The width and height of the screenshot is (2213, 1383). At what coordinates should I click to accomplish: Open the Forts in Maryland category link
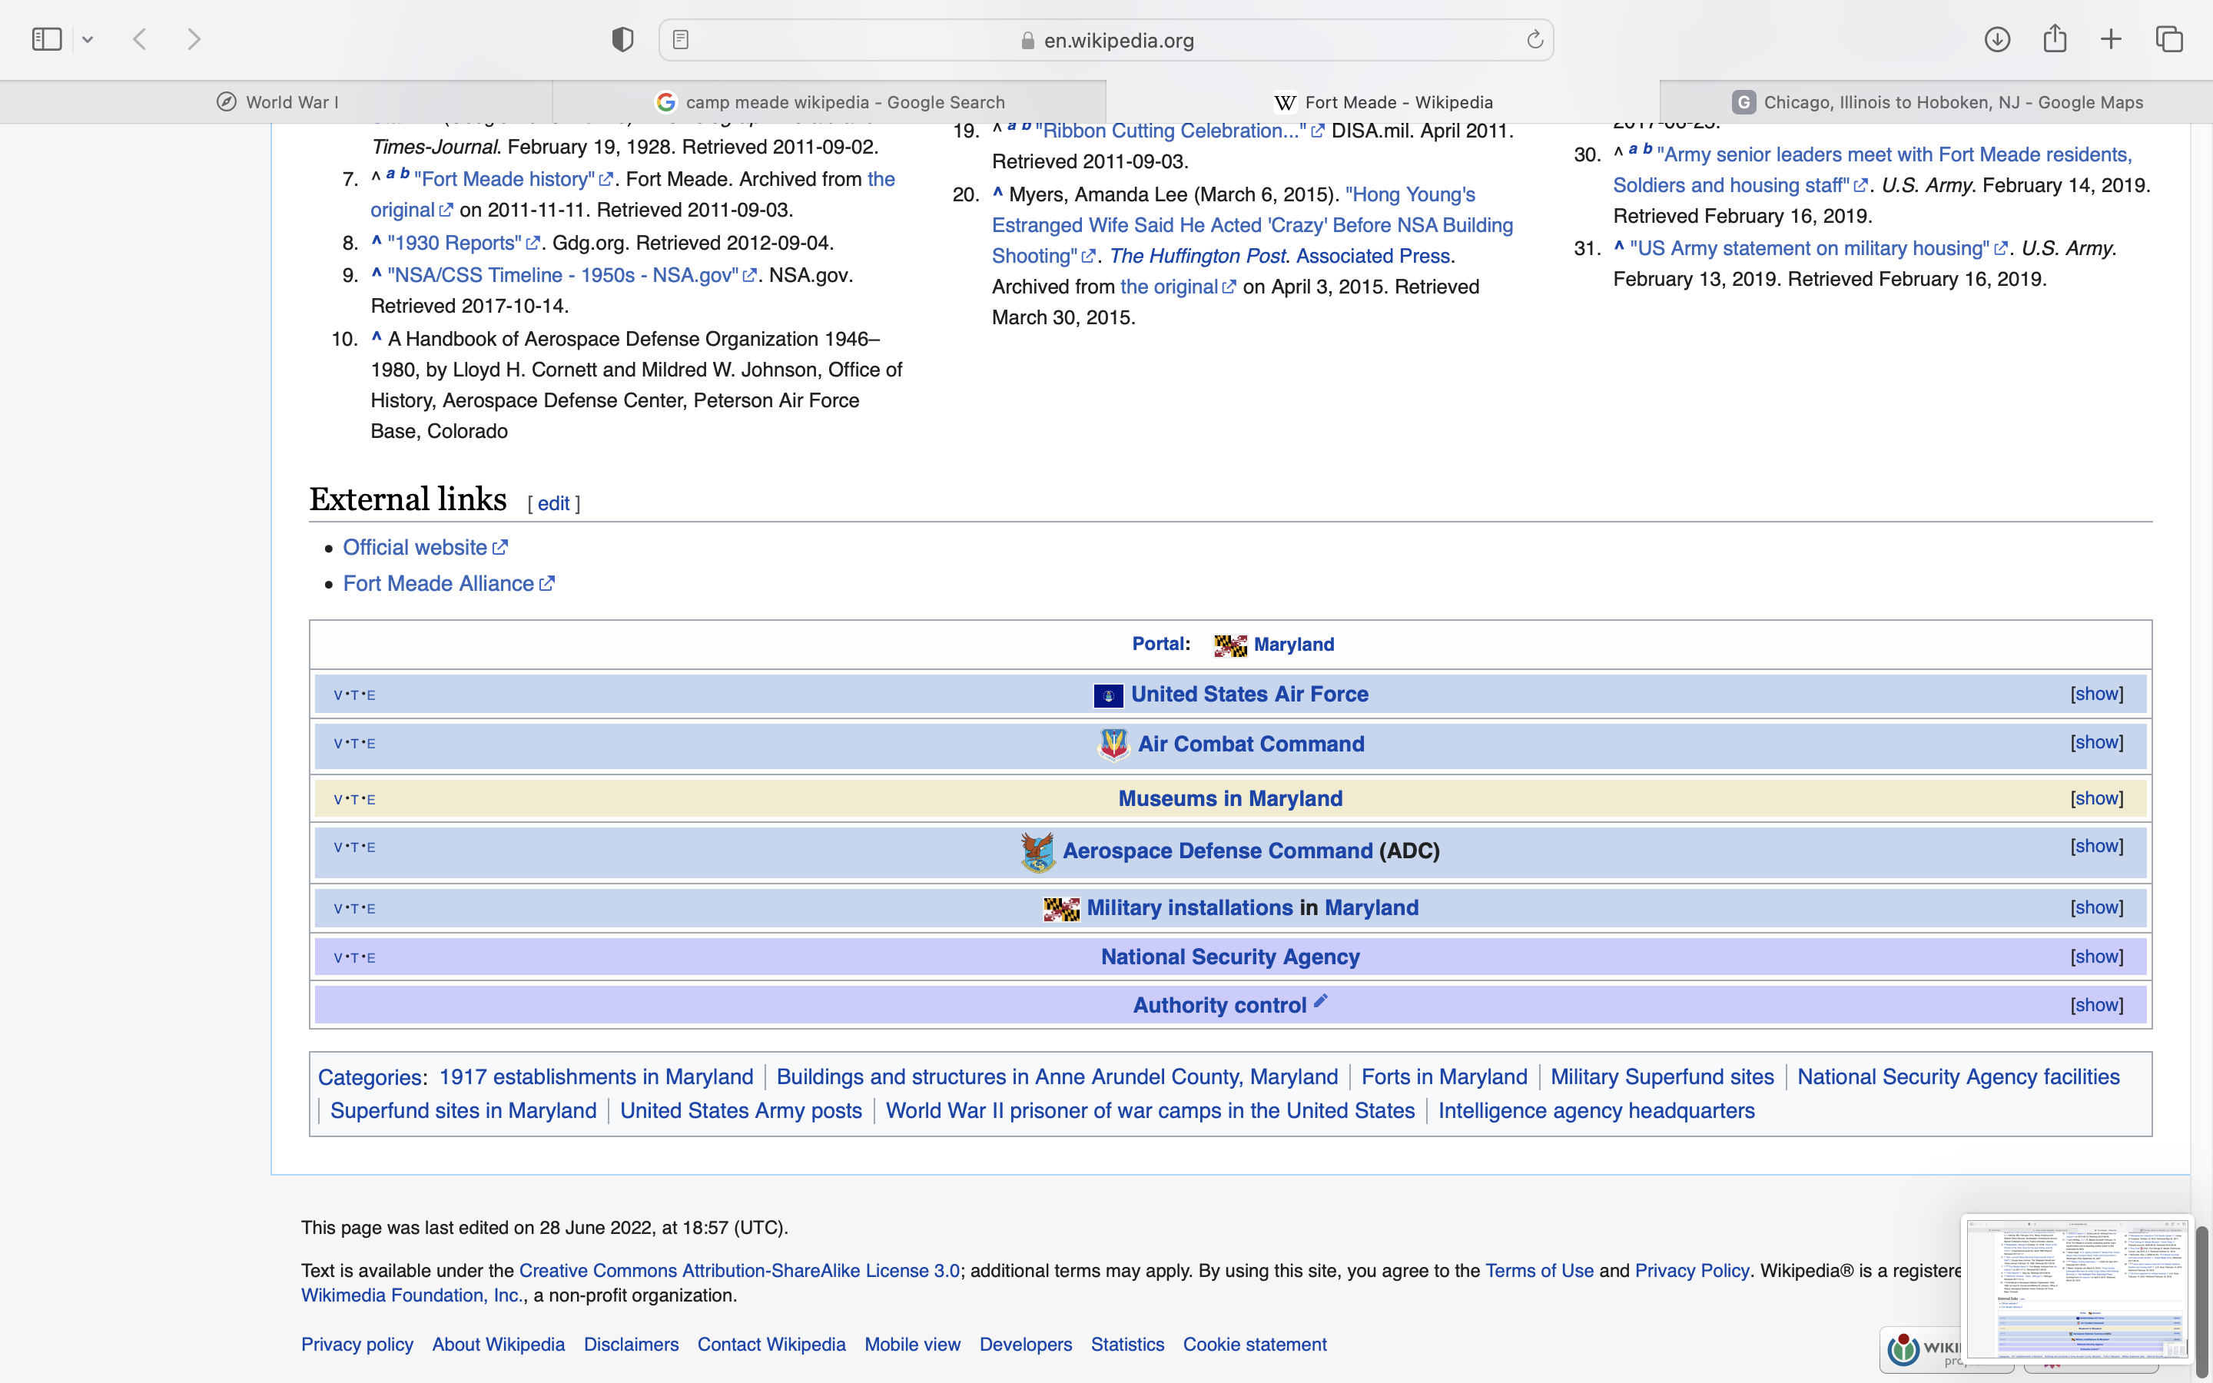1443,1076
